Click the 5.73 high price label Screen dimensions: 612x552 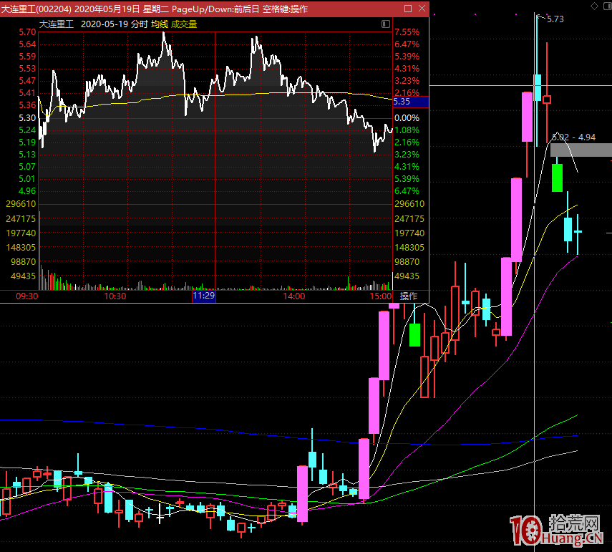pyautogui.click(x=555, y=19)
